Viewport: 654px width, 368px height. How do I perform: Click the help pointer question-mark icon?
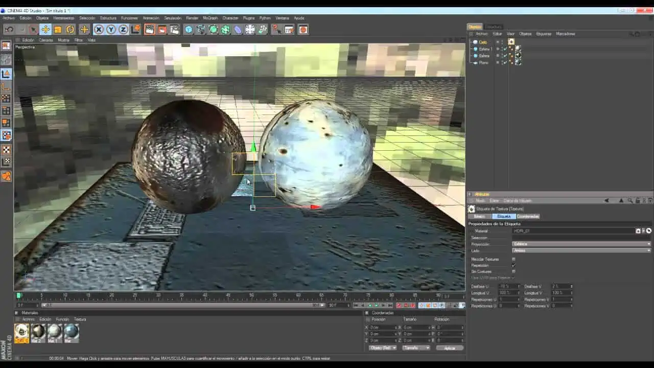276,30
